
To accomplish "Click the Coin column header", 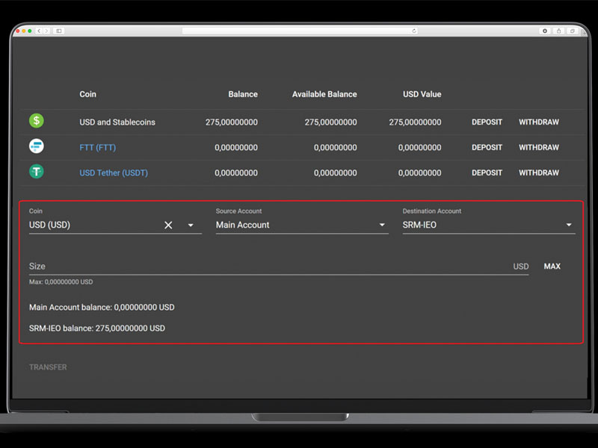I will [87, 94].
